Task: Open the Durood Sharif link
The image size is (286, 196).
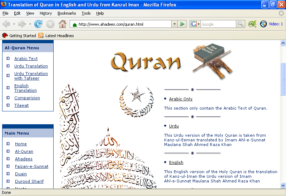Action: pos(29,181)
